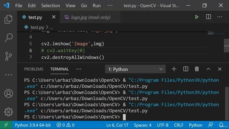Open the Accounts menu icon
Image resolution: width=229 pixels, height=129 pixels.
tap(9, 93)
